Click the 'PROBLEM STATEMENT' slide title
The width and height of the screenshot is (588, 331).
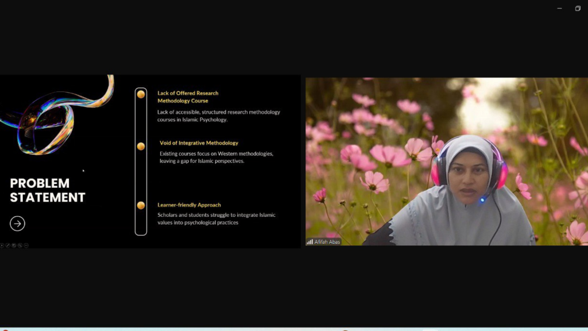pos(48,190)
